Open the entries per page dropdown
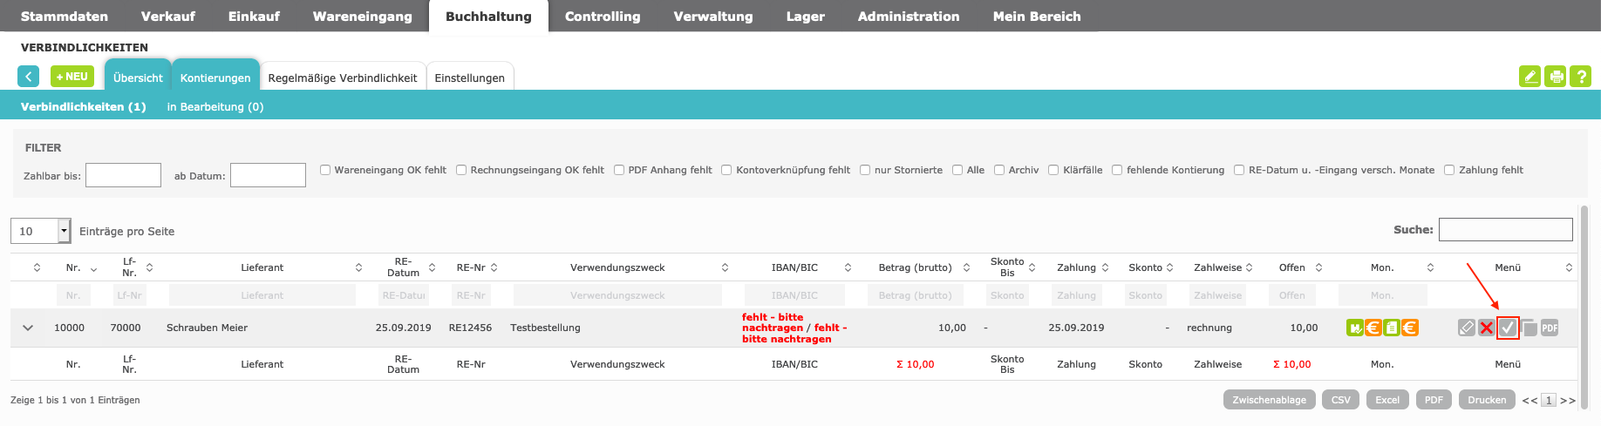This screenshot has height=426, width=1601. (64, 231)
